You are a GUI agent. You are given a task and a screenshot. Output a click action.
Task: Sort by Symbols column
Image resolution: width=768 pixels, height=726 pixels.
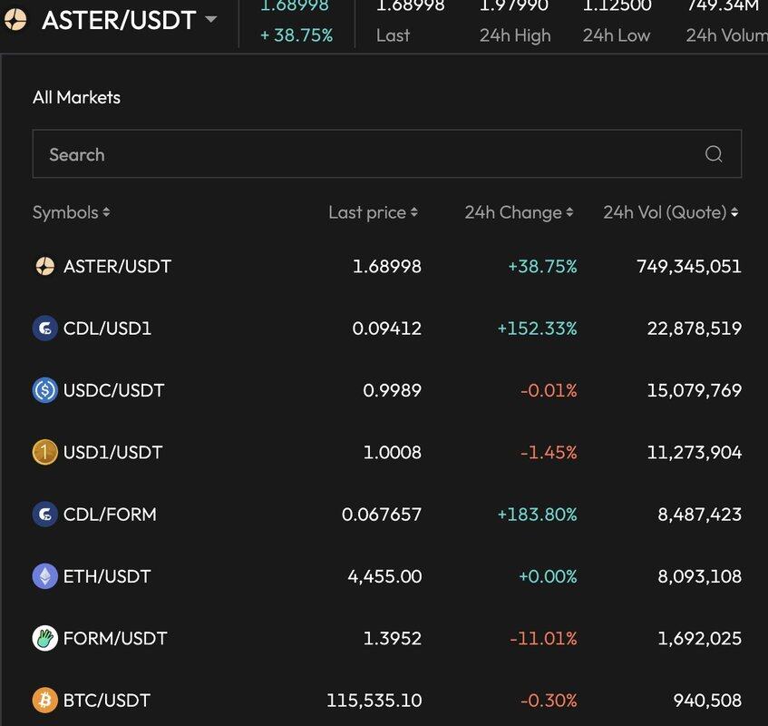click(x=72, y=212)
